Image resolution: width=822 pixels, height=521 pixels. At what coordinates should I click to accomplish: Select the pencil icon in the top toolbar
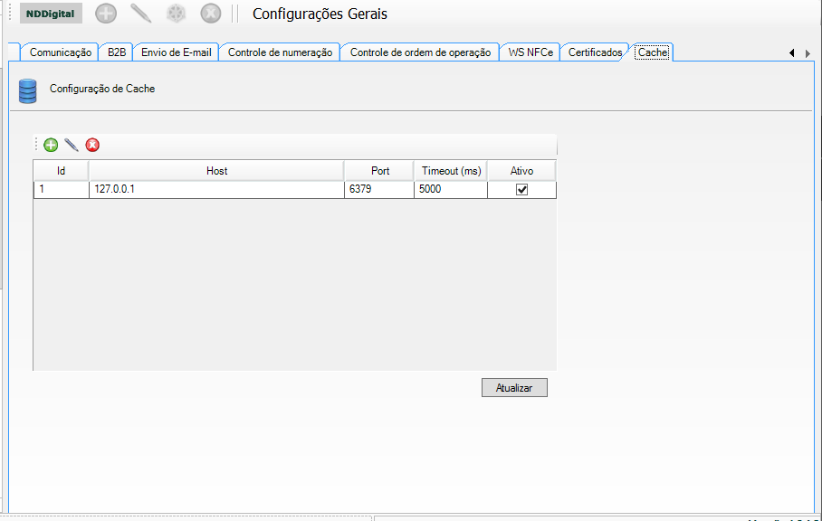(140, 13)
